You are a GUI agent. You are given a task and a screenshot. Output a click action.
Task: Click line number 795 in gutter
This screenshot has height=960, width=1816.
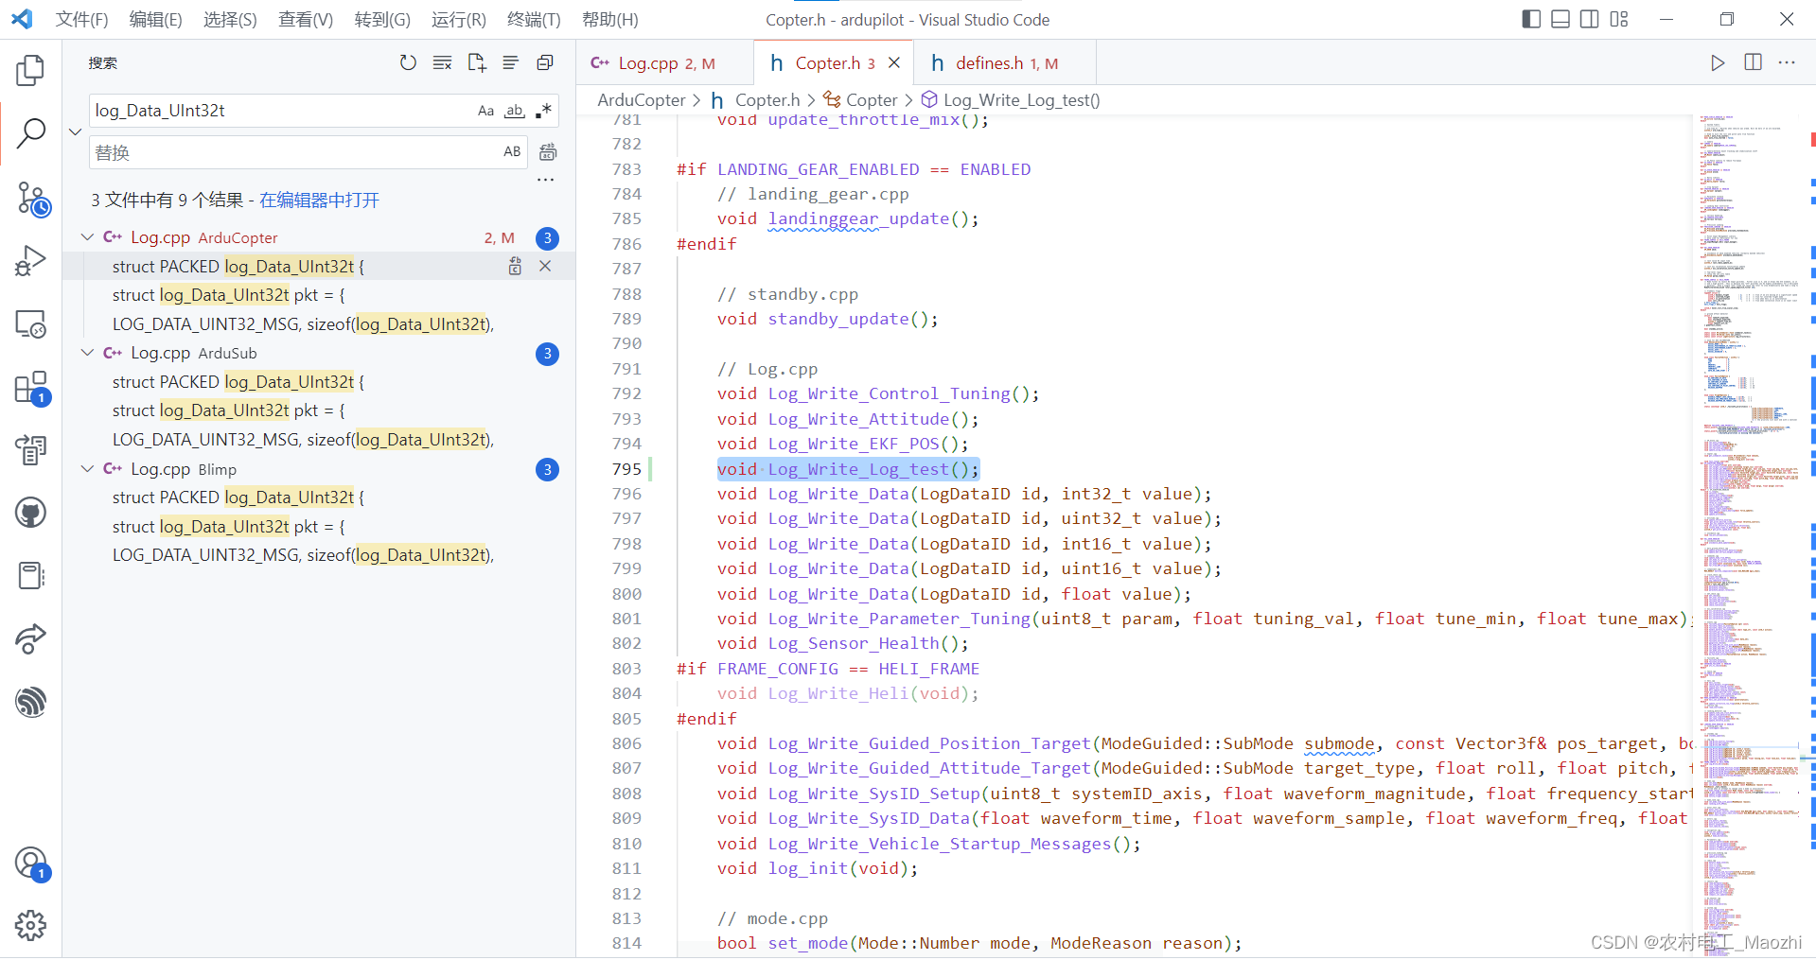pyautogui.click(x=626, y=469)
